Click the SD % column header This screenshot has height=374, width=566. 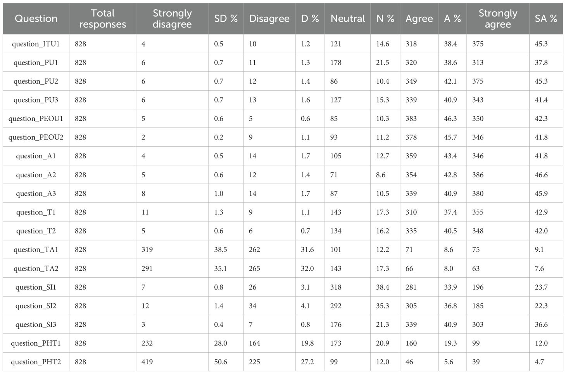click(x=226, y=19)
